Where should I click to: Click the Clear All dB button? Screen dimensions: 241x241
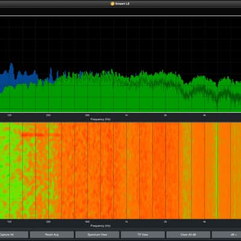click(x=188, y=234)
